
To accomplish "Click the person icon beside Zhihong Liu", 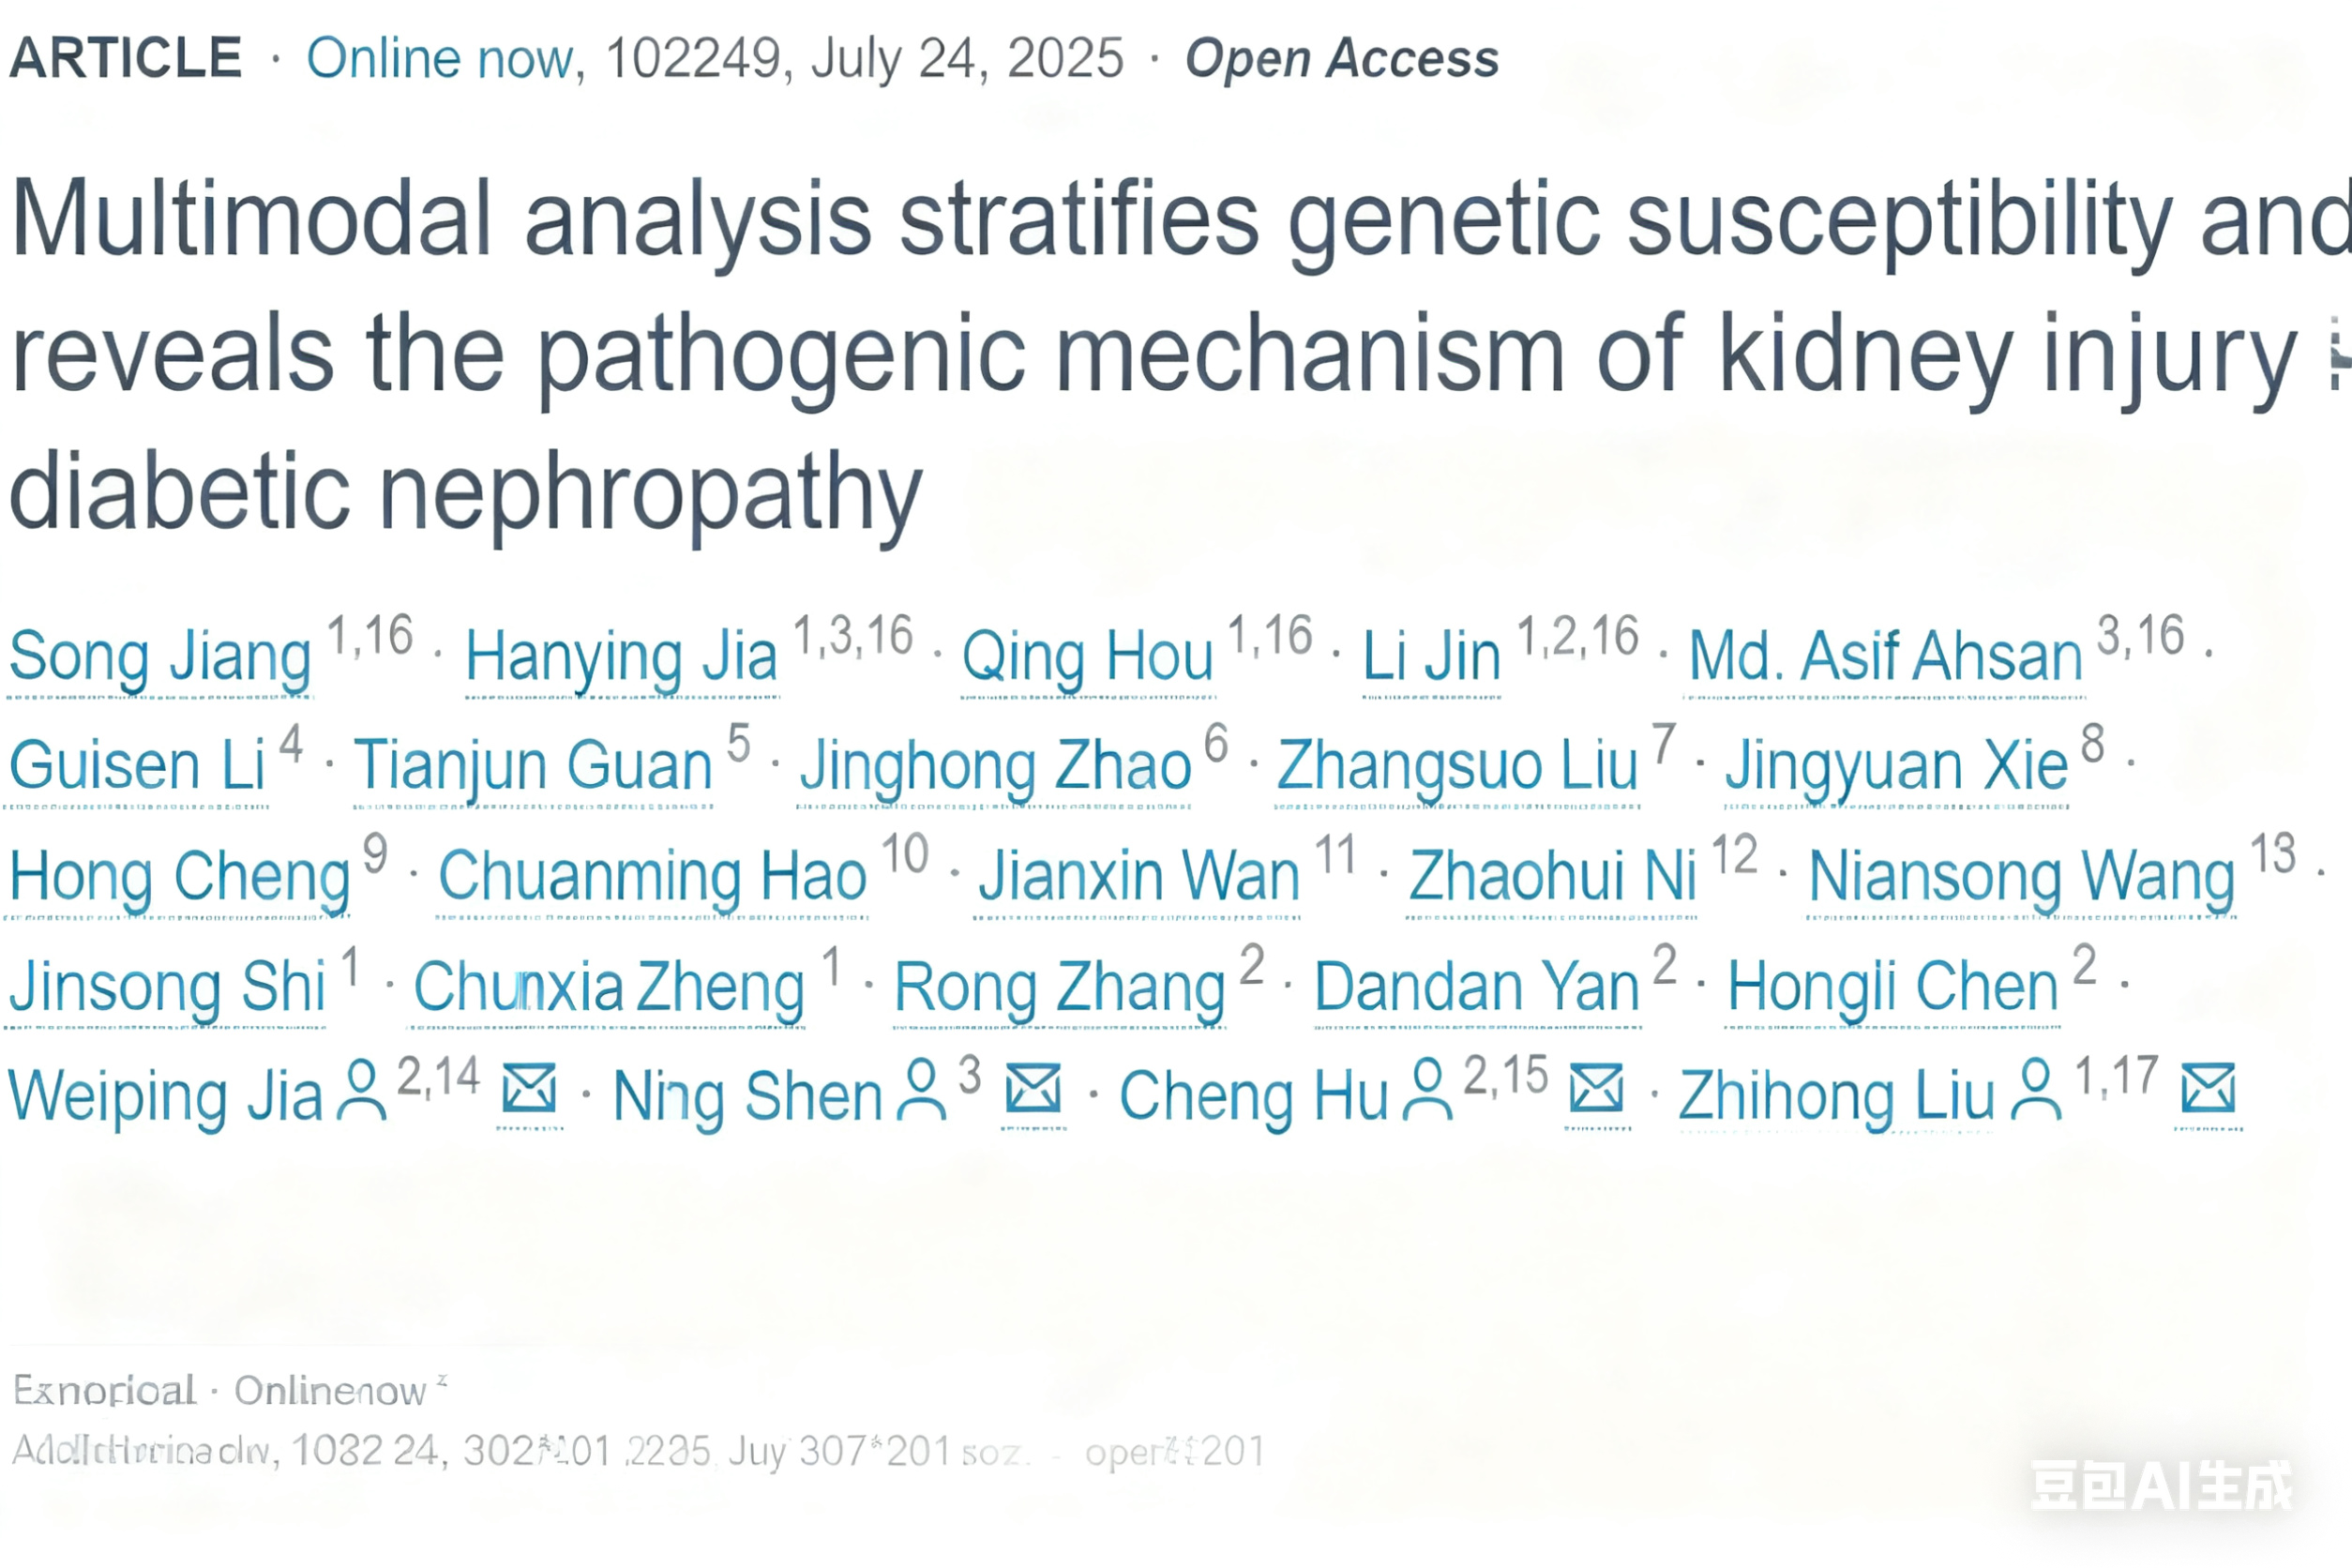I will point(2036,1091).
